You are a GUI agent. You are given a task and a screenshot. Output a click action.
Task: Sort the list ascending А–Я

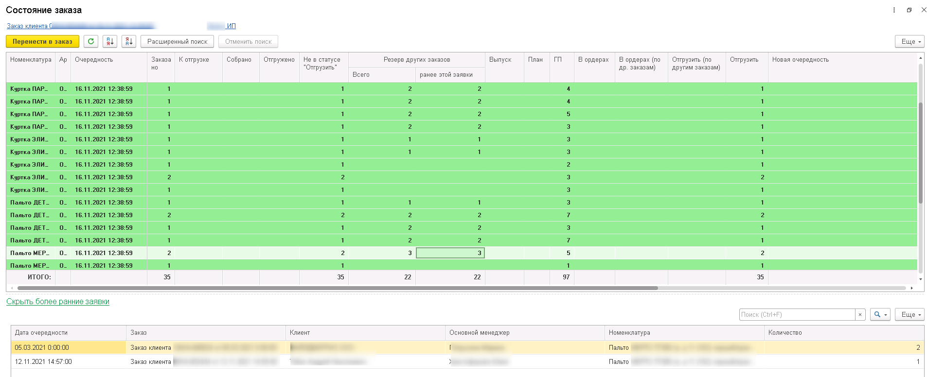110,42
